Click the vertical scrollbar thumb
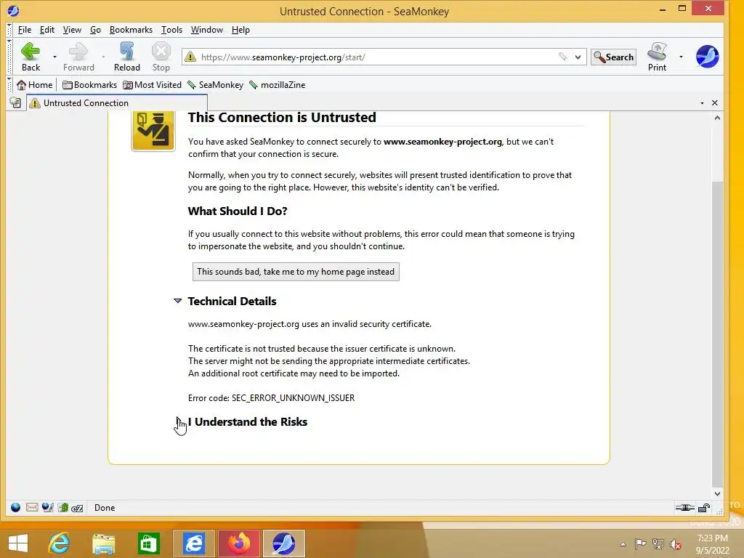This screenshot has height=558, width=744. coord(717,333)
